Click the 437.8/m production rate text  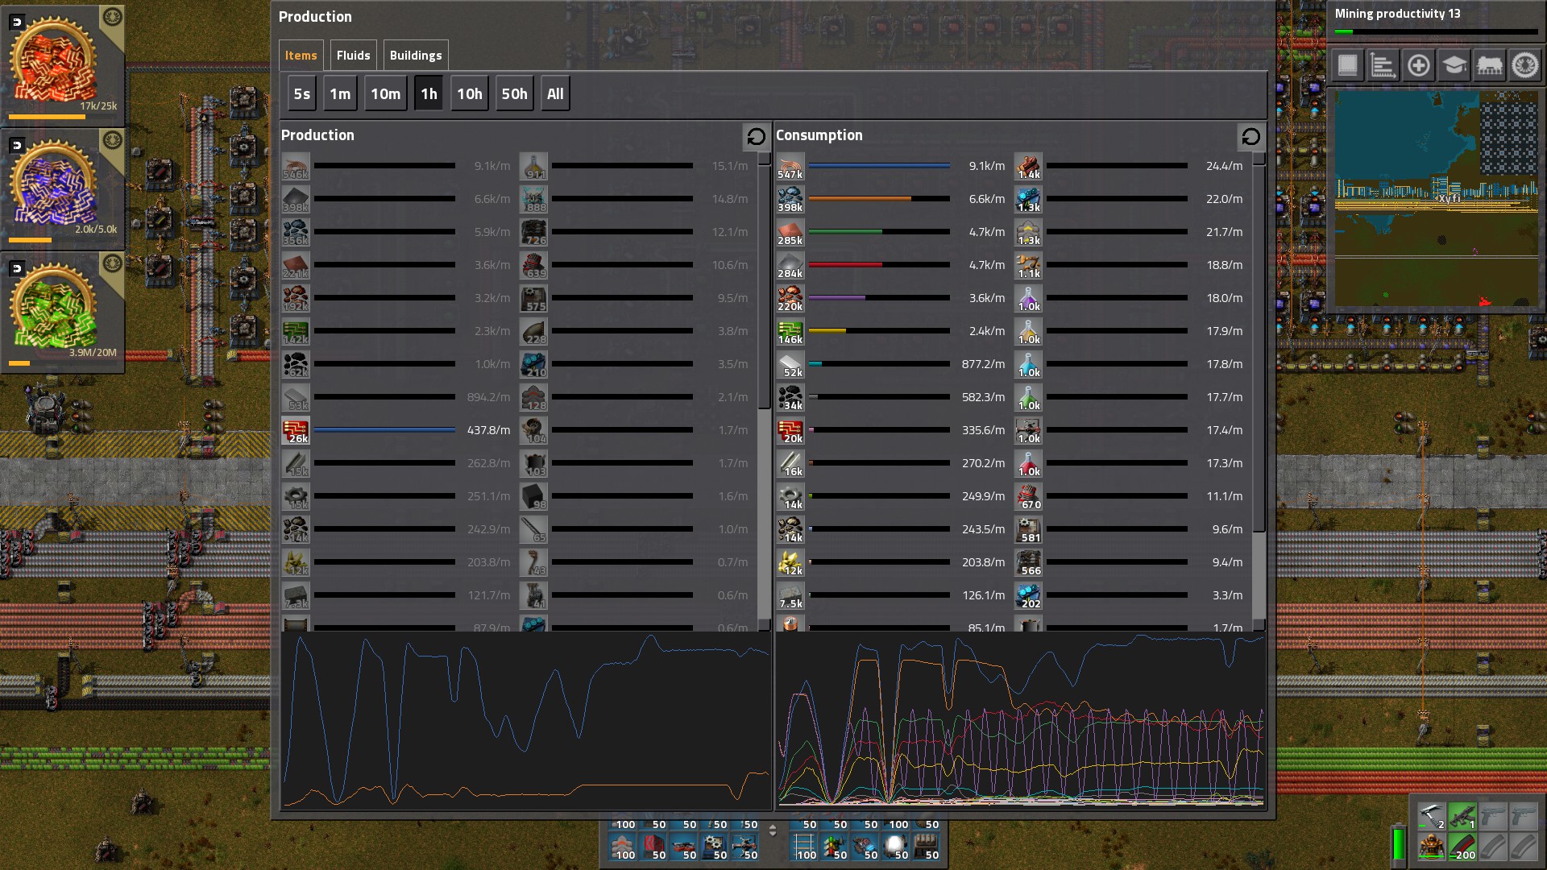coord(488,430)
